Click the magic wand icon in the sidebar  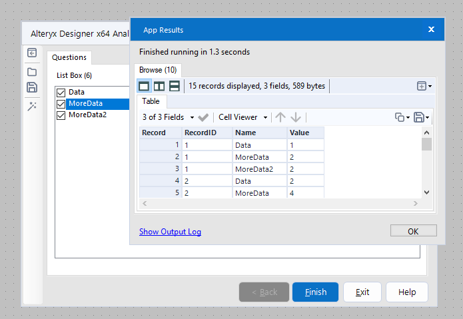pos(31,105)
